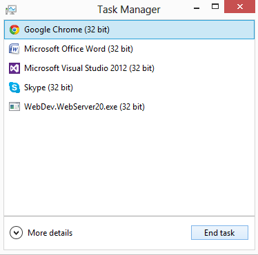Click the Task Manager title bar icon

click(x=11, y=10)
